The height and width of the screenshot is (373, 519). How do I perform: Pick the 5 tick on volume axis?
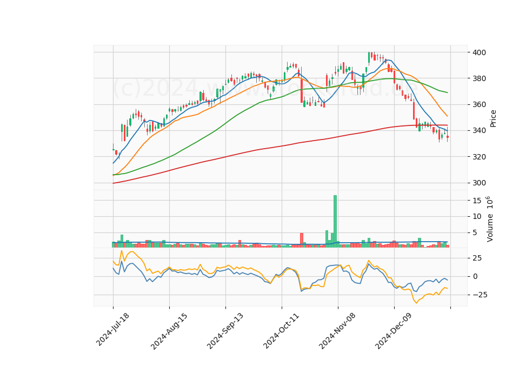pyautogui.click(x=475, y=233)
